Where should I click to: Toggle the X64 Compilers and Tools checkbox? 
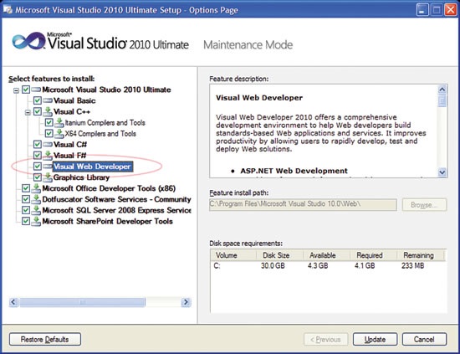pyautogui.click(x=49, y=134)
